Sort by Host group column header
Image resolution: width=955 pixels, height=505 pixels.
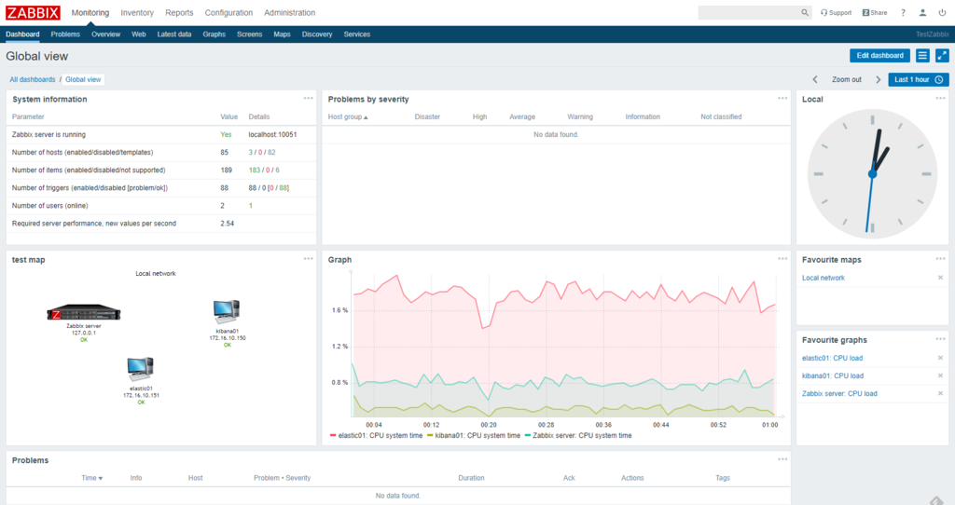(x=348, y=116)
